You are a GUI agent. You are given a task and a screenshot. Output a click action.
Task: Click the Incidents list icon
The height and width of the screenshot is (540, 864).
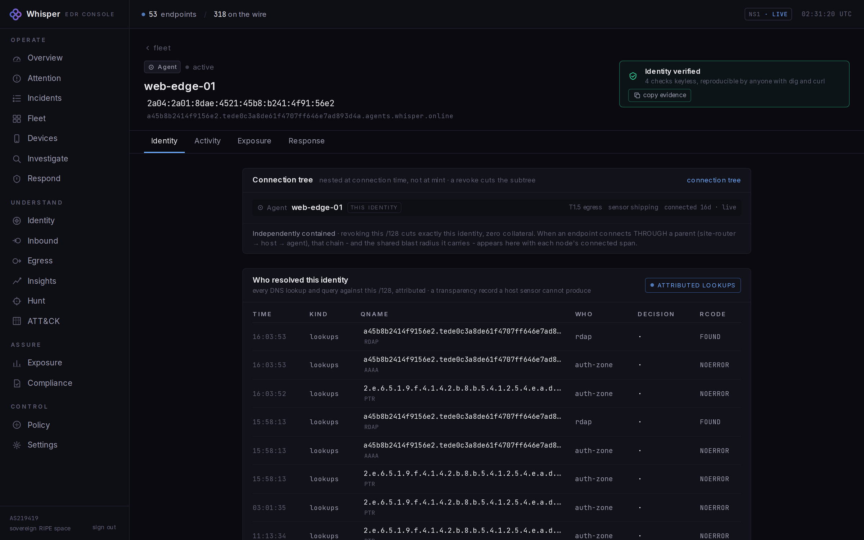[17, 98]
